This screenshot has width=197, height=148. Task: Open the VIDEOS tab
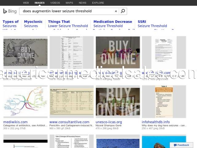point(55,3)
